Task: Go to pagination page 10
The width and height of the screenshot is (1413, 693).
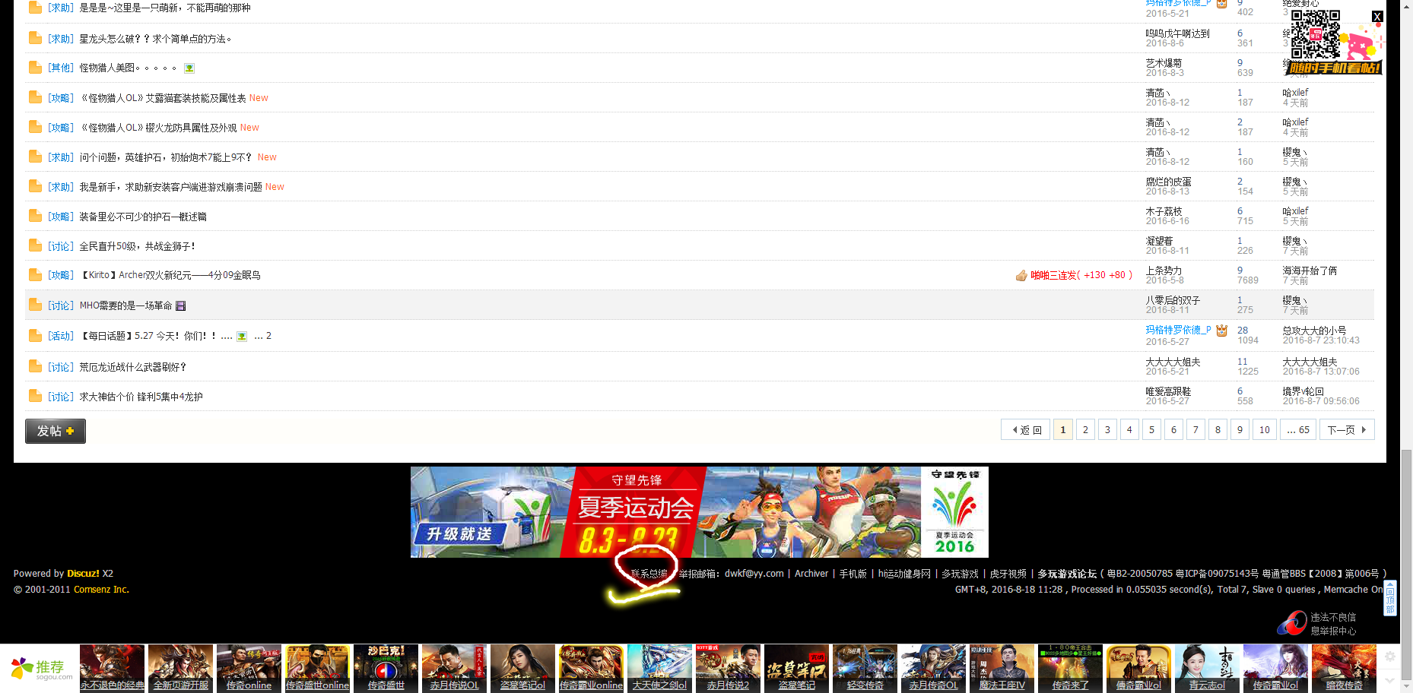Action: point(1265,430)
